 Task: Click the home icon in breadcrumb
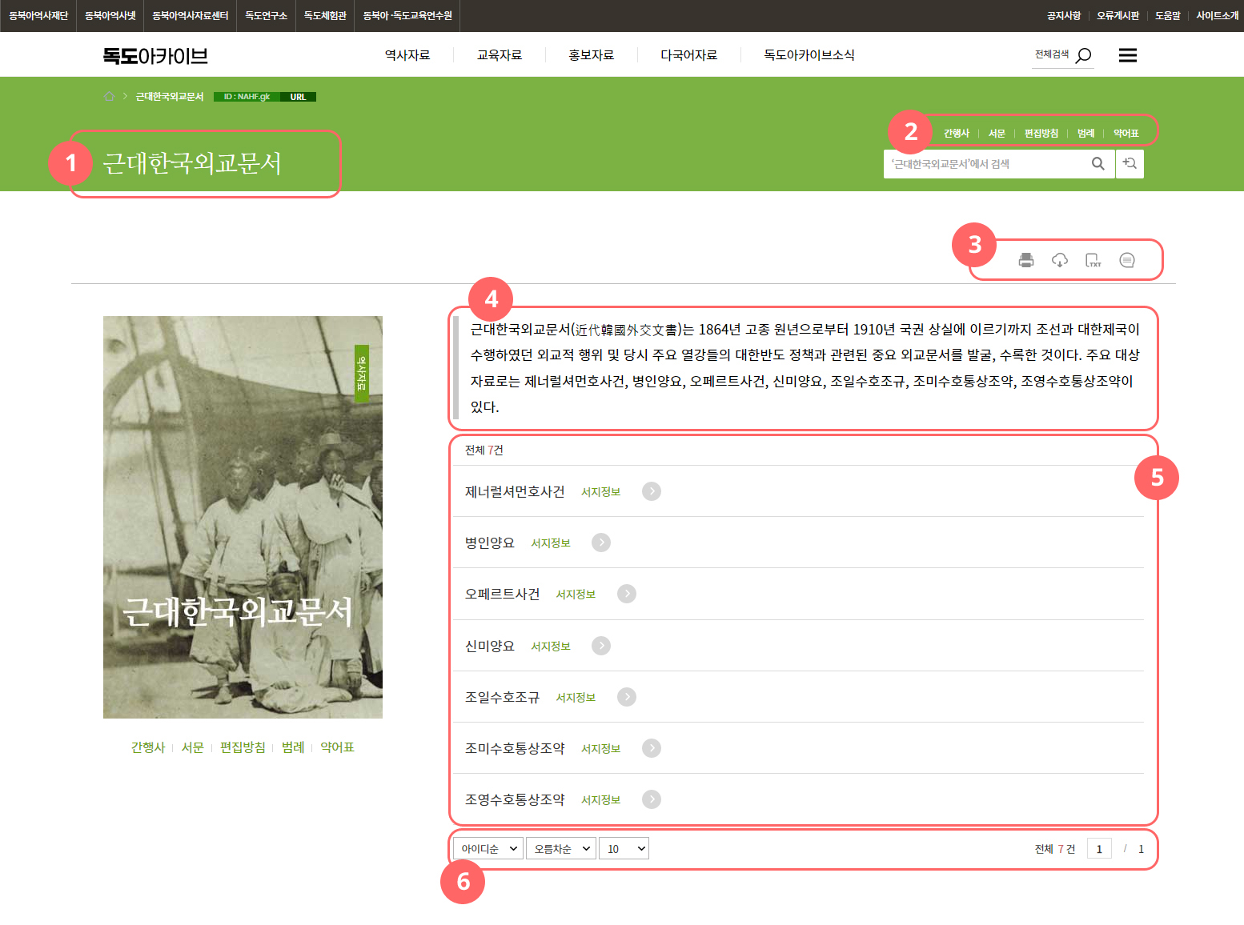click(110, 97)
